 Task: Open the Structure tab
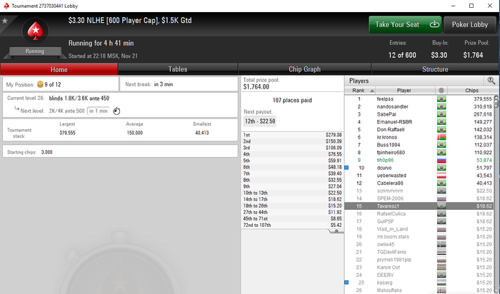(435, 69)
